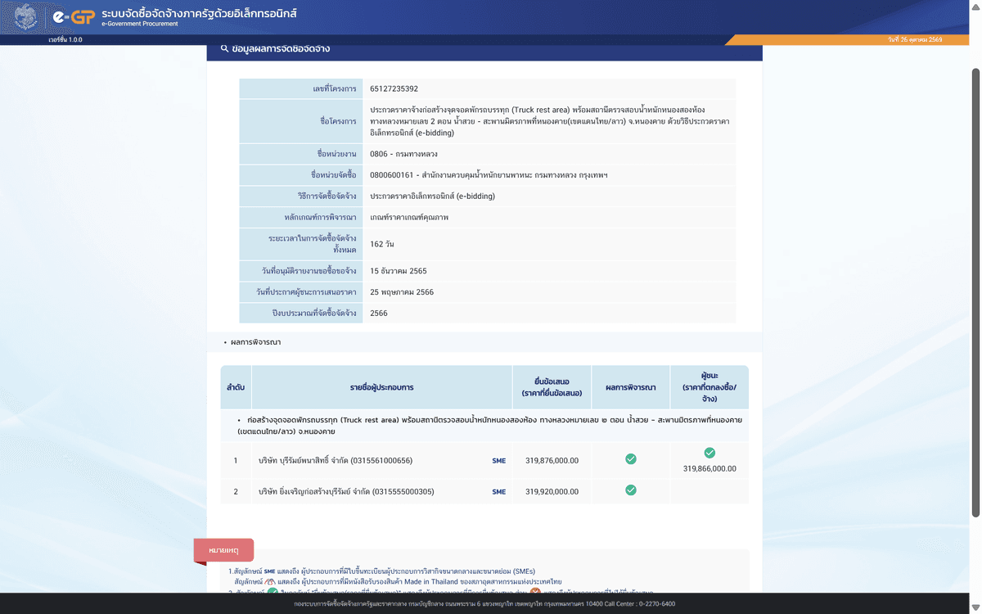
Task: Click the duration value 162 วัน
Action: tap(382, 244)
